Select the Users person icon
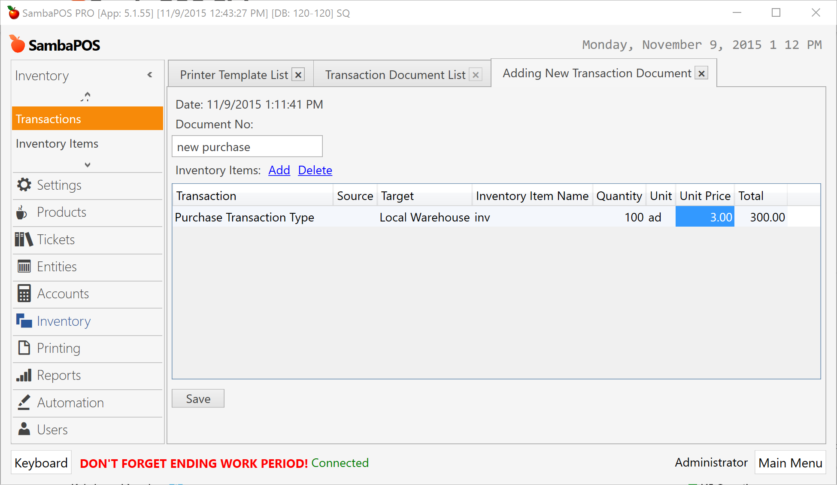The image size is (837, 485). [x=23, y=429]
